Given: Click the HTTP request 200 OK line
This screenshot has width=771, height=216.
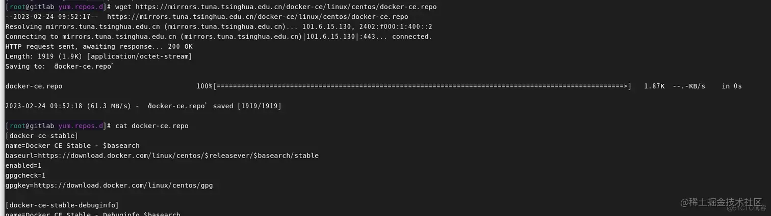Looking at the screenshot, I should [99, 46].
